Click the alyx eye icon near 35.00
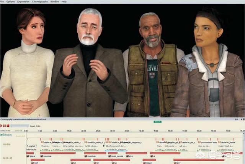Image resolution: width=245 pixels, height=164 pixels. pyautogui.click(x=127, y=156)
